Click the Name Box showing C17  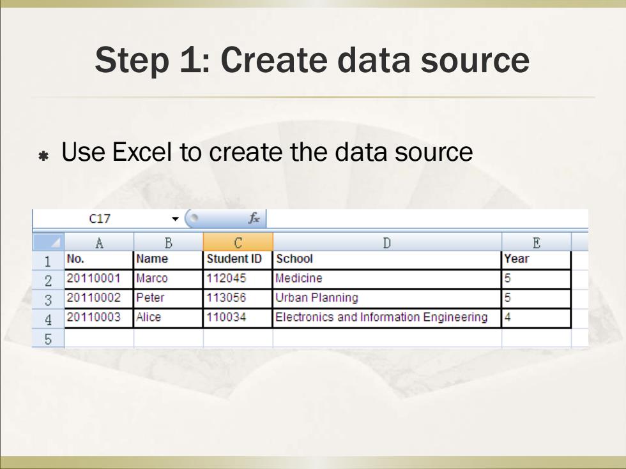point(100,218)
